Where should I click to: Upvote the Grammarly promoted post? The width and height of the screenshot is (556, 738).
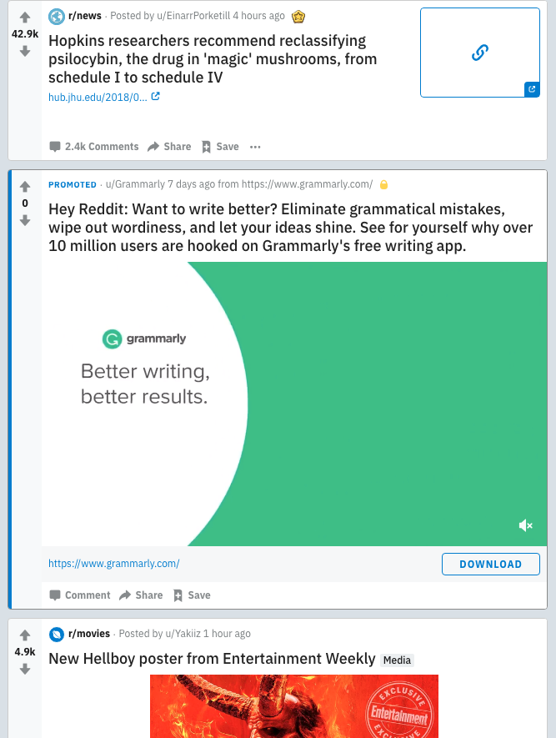[25, 186]
